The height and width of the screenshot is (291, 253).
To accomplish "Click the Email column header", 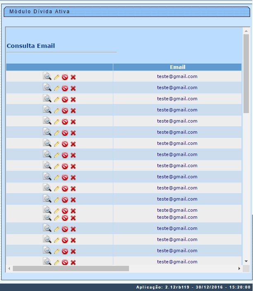I will (x=177, y=67).
